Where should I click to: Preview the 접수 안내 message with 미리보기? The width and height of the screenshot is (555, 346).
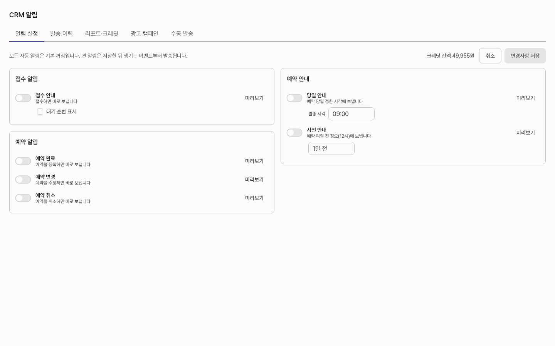(254, 98)
